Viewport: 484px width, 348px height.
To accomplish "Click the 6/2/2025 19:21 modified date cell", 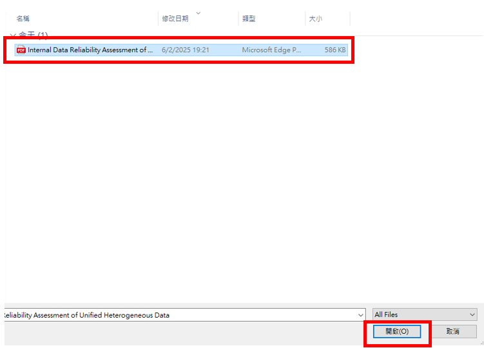I will [186, 50].
